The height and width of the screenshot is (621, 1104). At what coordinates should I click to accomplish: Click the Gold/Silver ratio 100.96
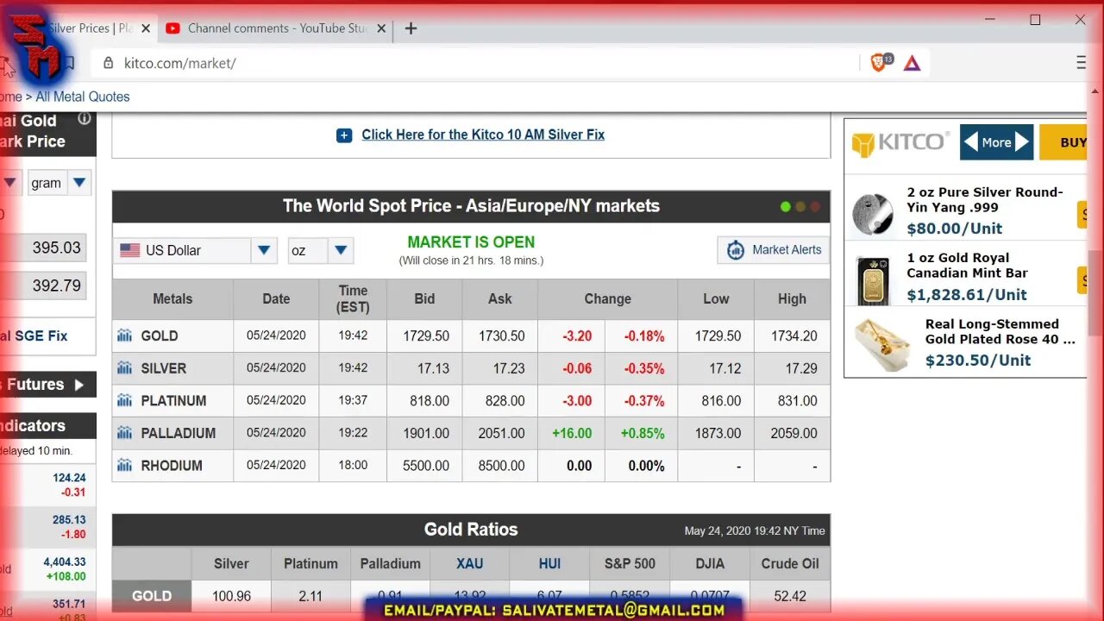point(231,596)
